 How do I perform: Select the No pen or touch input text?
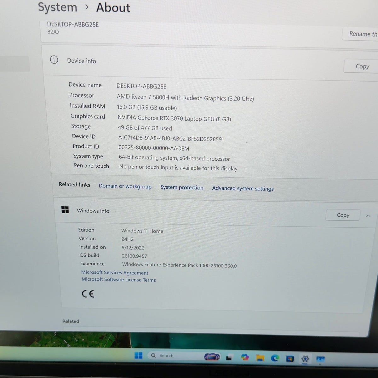point(178,168)
